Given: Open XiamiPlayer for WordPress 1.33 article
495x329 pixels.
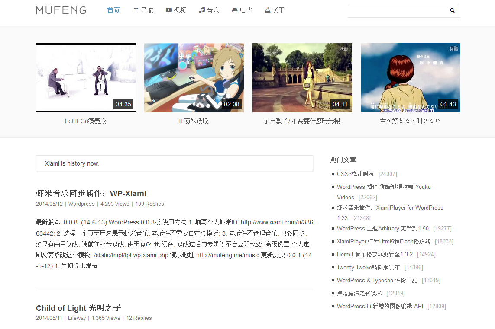Looking at the screenshot, I should tap(390, 213).
